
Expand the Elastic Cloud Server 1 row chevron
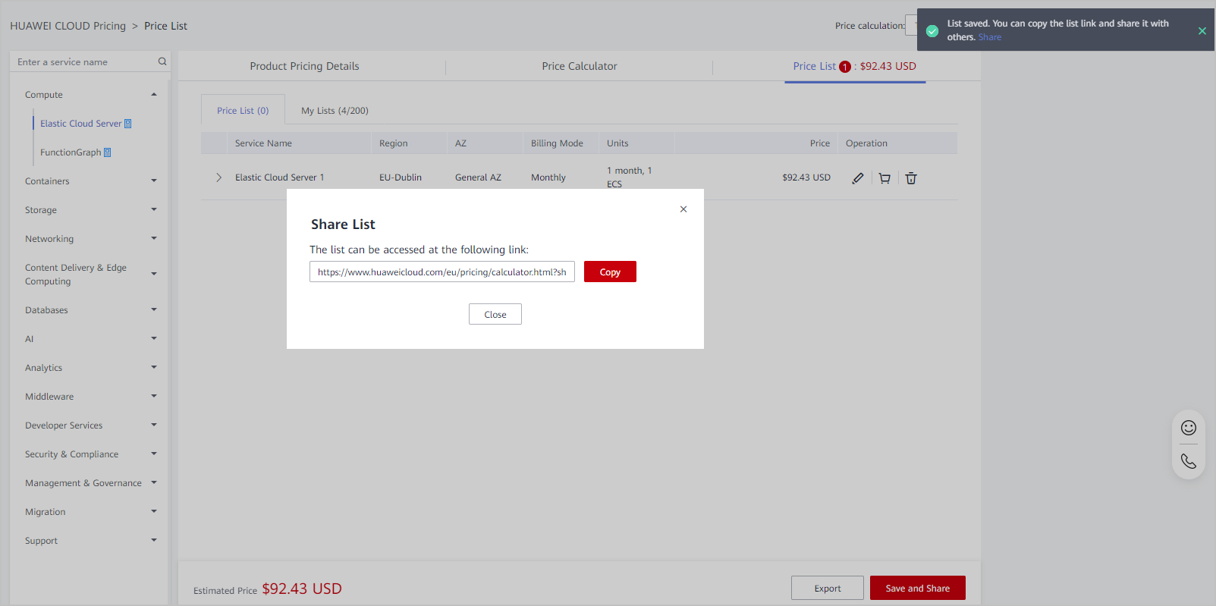pos(218,177)
